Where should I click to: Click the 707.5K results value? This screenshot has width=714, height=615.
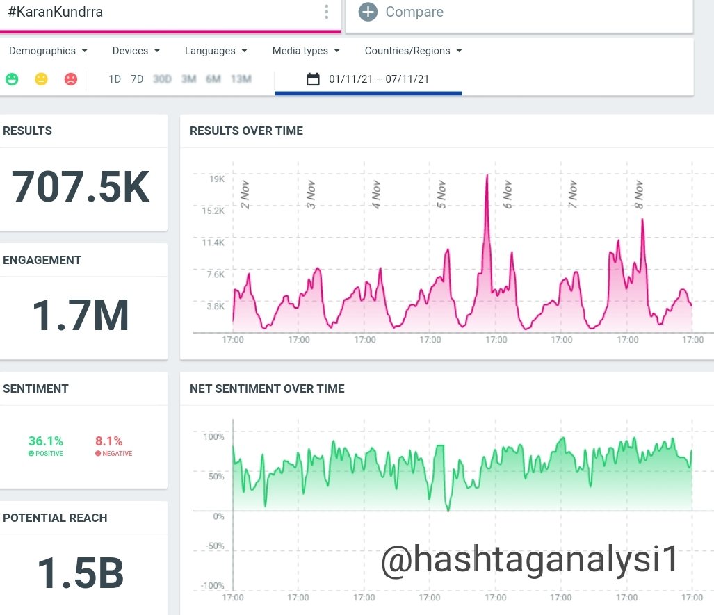pyautogui.click(x=81, y=187)
